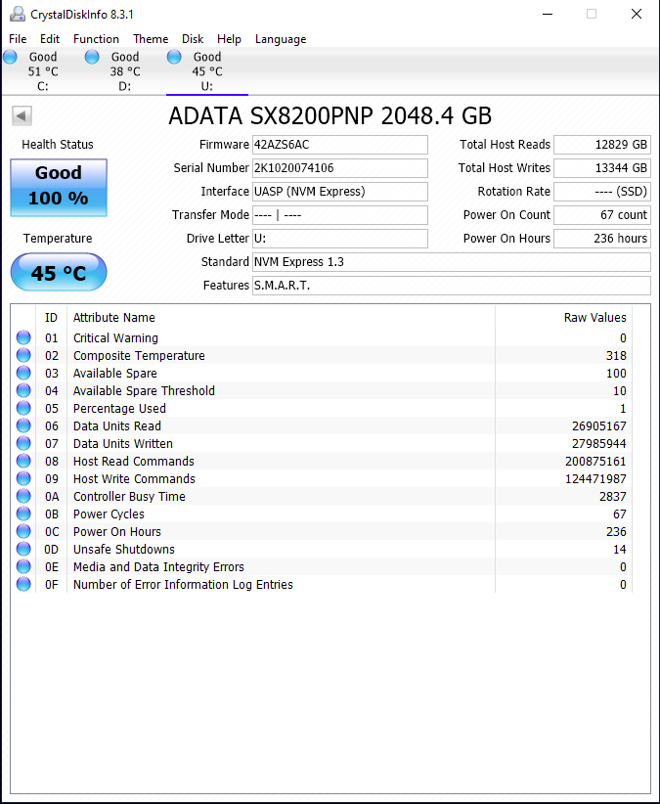The width and height of the screenshot is (660, 804).
Task: Click the back navigation arrow button
Action: point(21,115)
